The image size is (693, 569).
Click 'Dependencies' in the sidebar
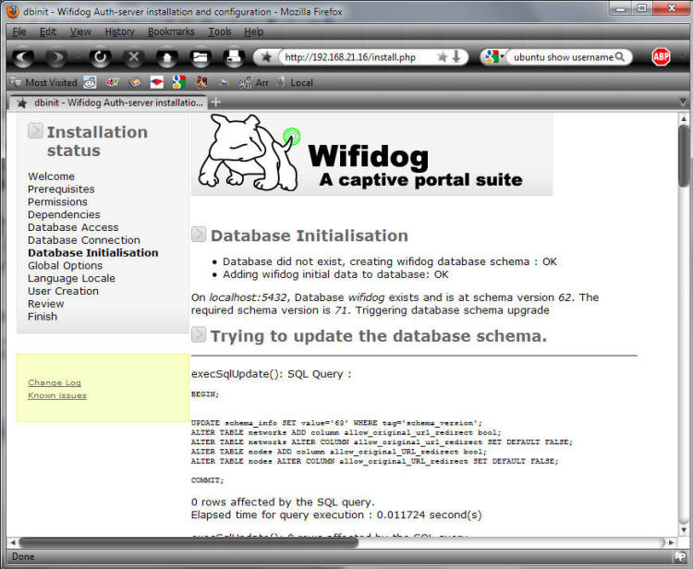pos(64,214)
